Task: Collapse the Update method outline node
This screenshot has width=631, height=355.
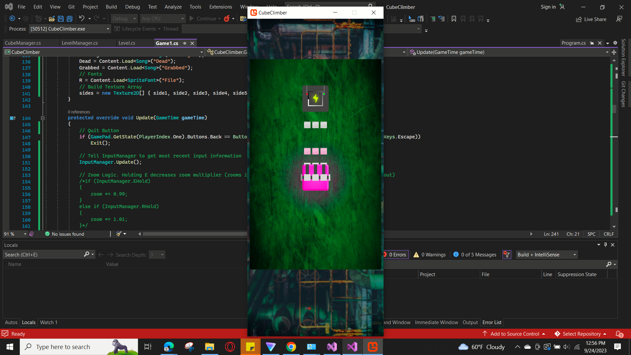Action: pos(43,118)
